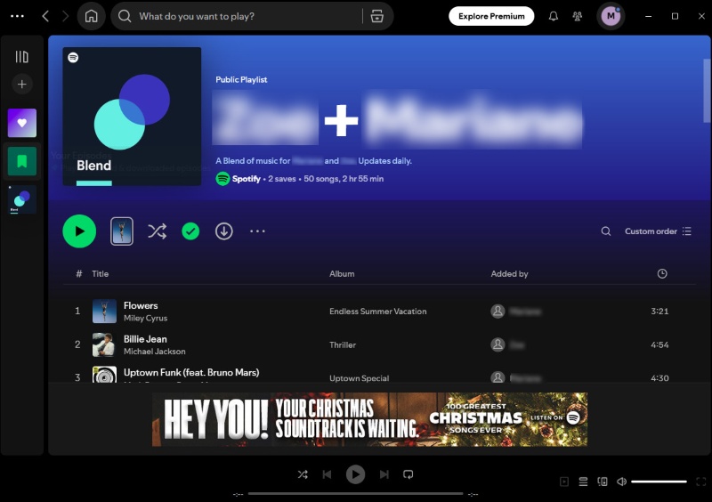Screen dimensions: 712x502
Task: Click the Flowers album thumbnail
Action: pyautogui.click(x=104, y=312)
